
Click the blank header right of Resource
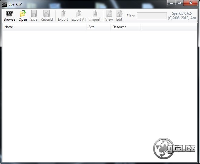point(169,27)
